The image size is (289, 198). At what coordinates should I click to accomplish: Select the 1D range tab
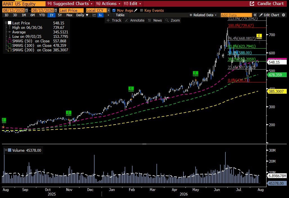pos(6,15)
